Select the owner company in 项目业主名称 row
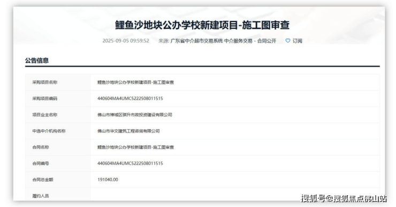The image size is (396, 207). tap(135, 115)
